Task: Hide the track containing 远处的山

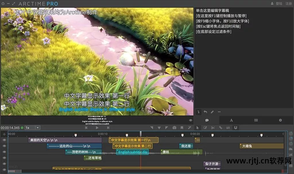Action: point(4,146)
